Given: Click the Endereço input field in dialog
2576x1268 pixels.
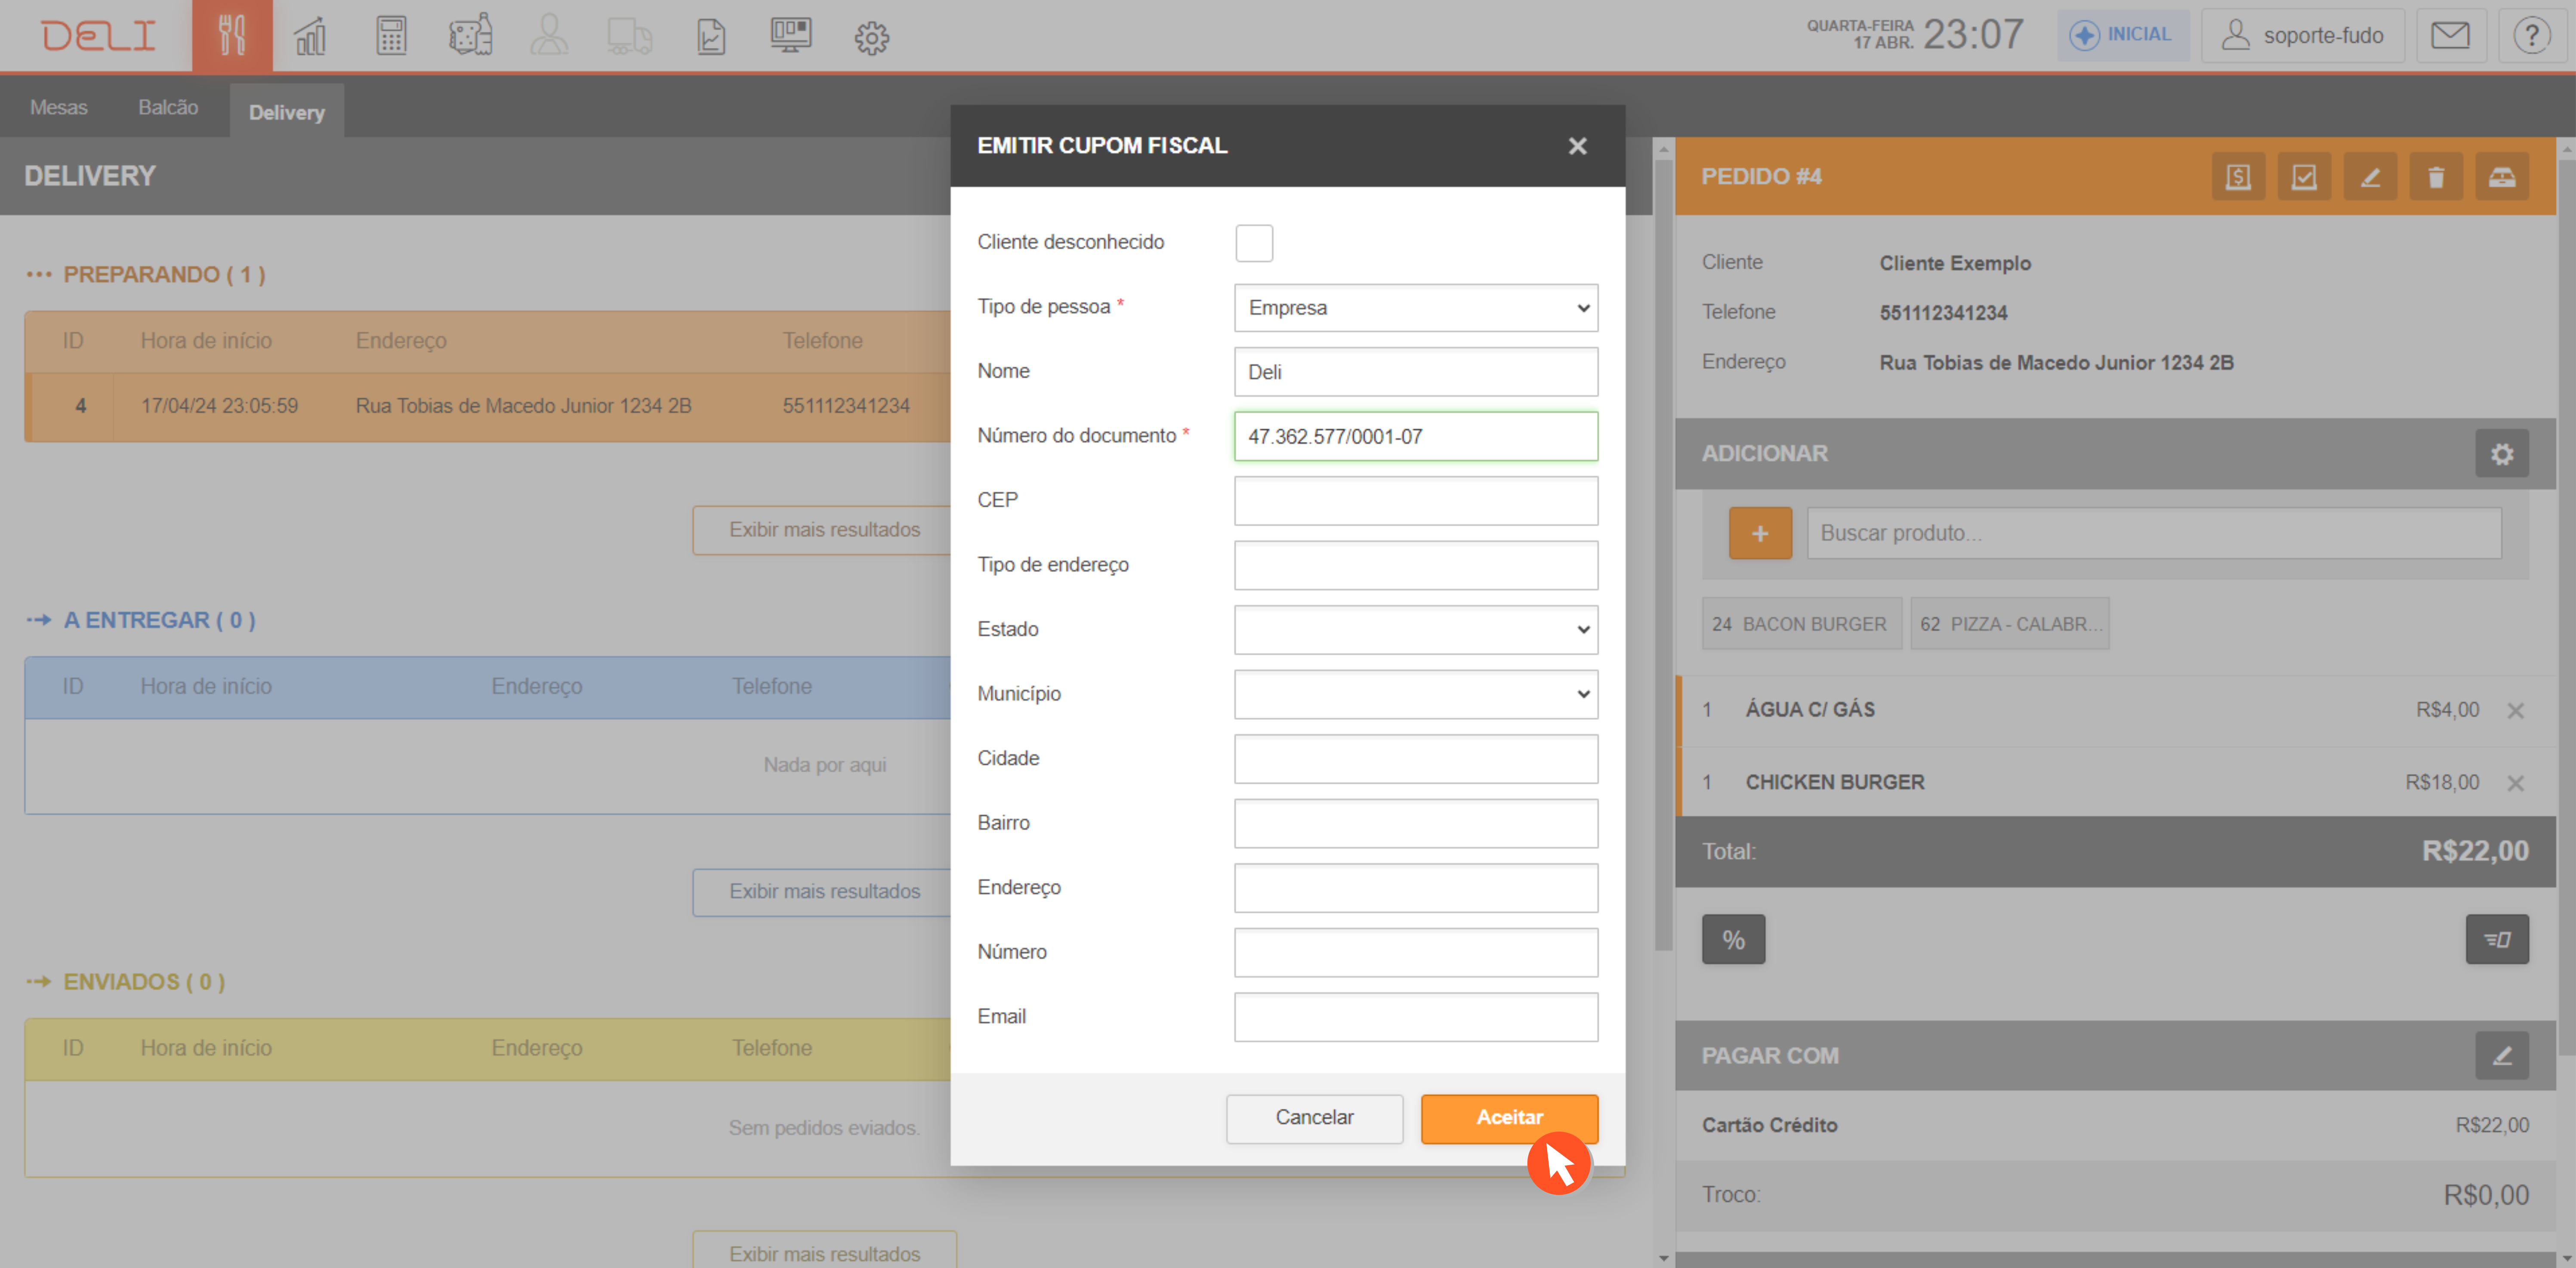Looking at the screenshot, I should tap(1416, 888).
